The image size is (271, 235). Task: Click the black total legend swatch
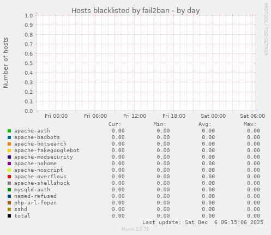tap(9, 216)
